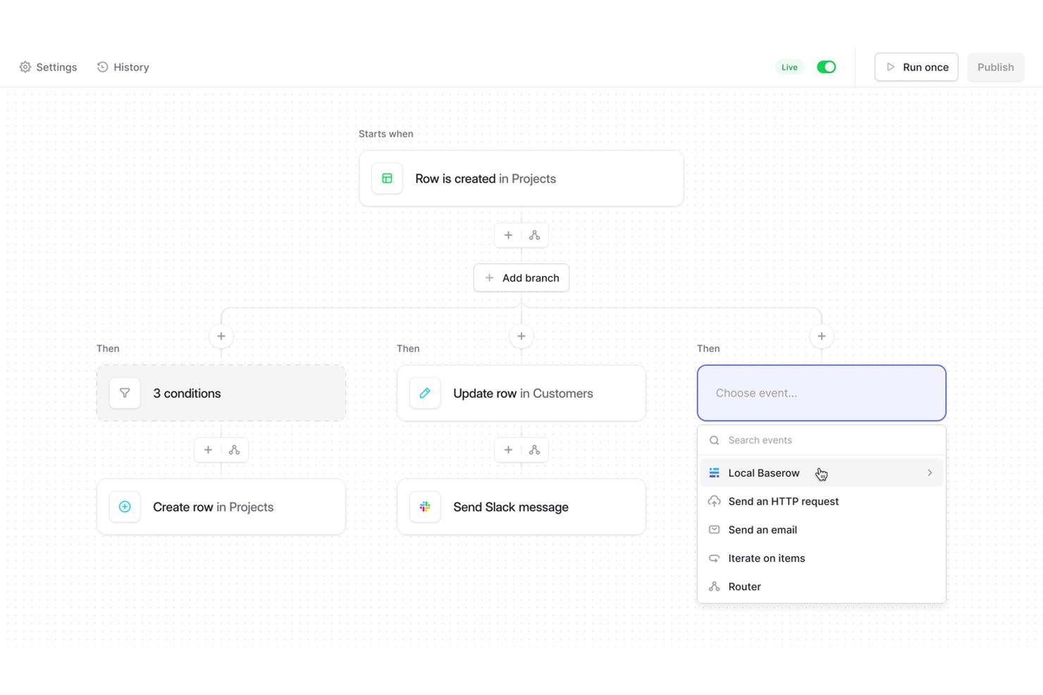Click the plus circle above Choose event branch

pyautogui.click(x=822, y=336)
